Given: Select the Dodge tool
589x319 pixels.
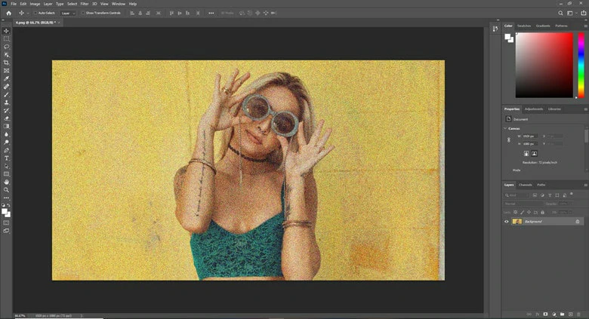Looking at the screenshot, I should click(6, 143).
